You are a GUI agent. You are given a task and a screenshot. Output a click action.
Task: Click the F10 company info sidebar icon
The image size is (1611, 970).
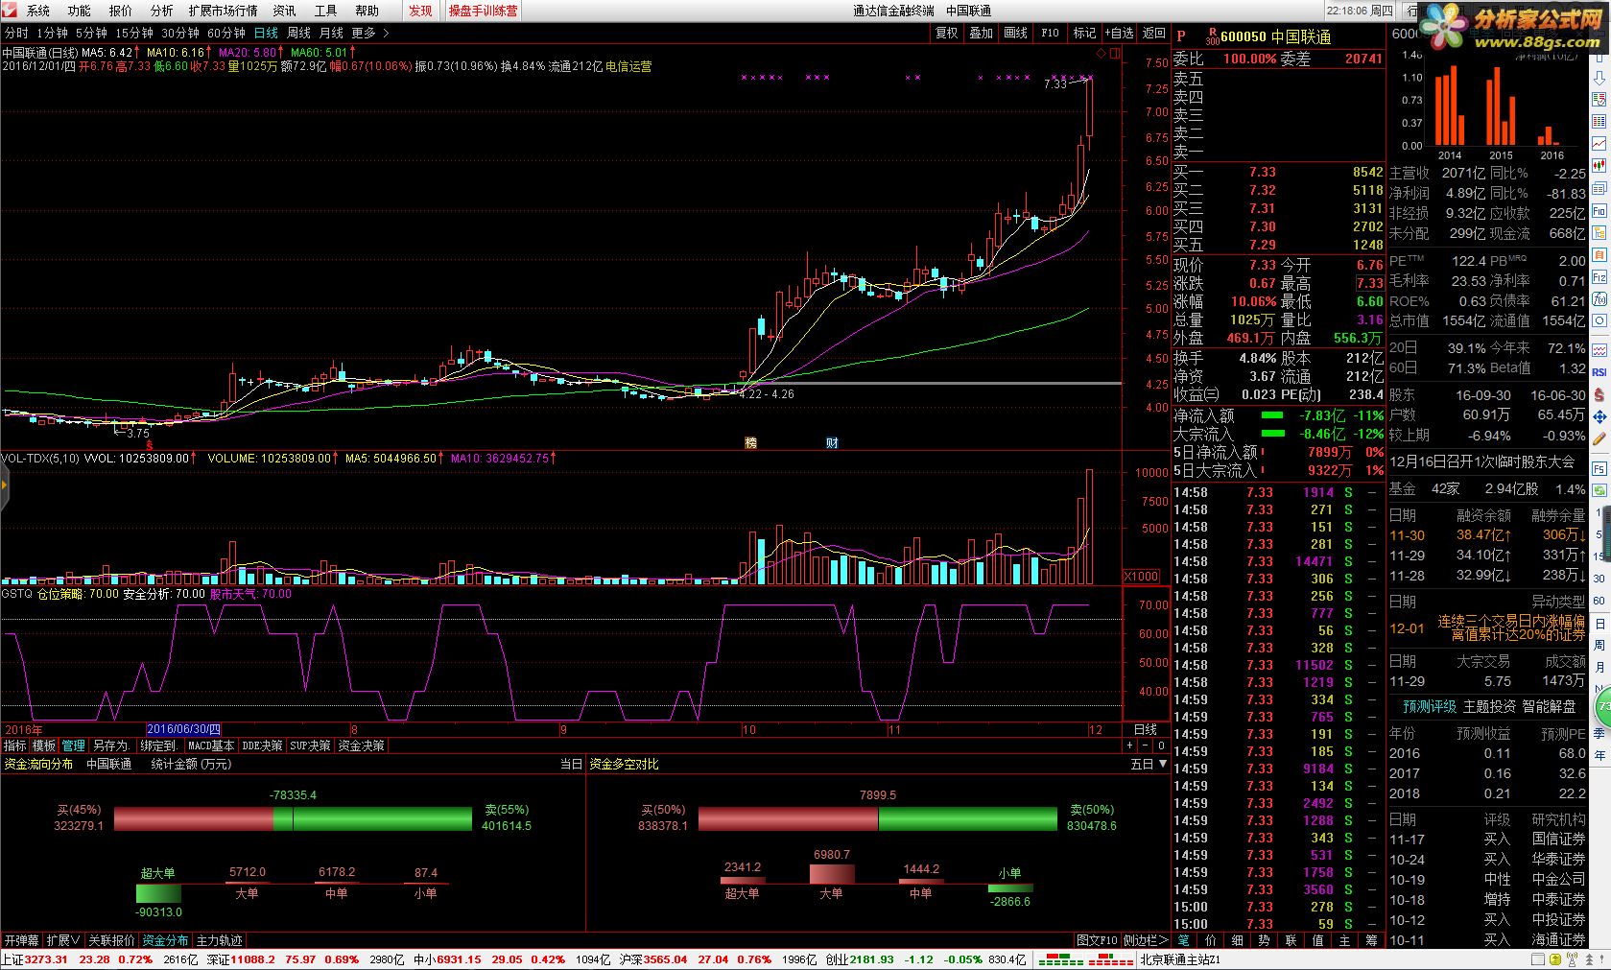click(1599, 210)
